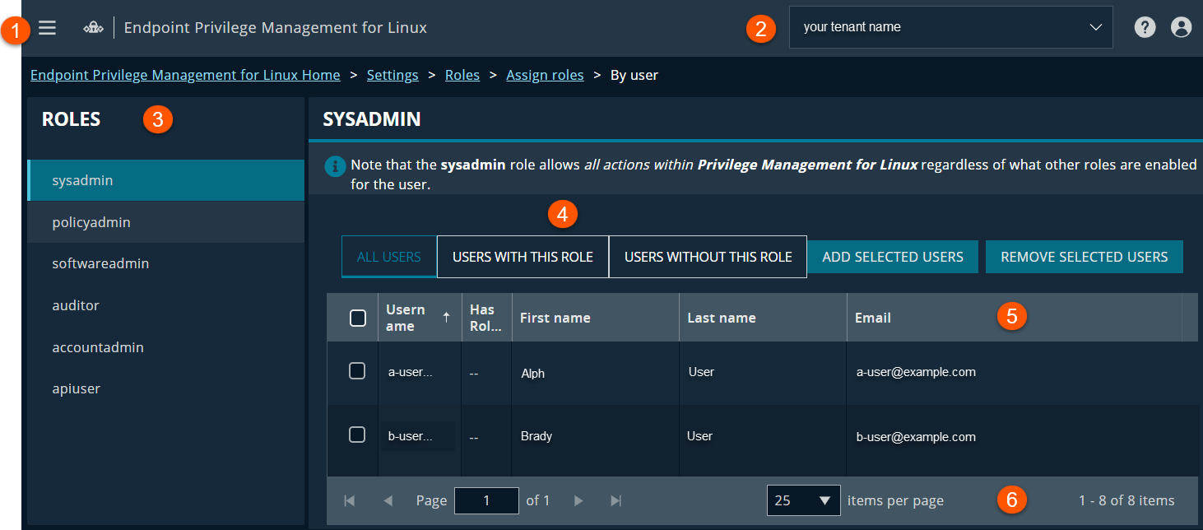The height and width of the screenshot is (530, 1203).
Task: Click Remove Selected Users button
Action: click(1085, 257)
